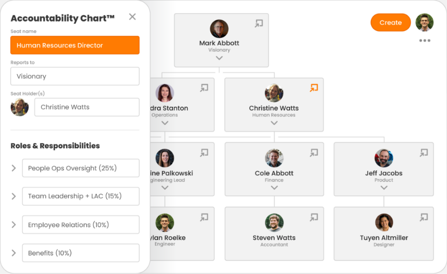Open seat details on Mark Abbott's card

(x=259, y=23)
